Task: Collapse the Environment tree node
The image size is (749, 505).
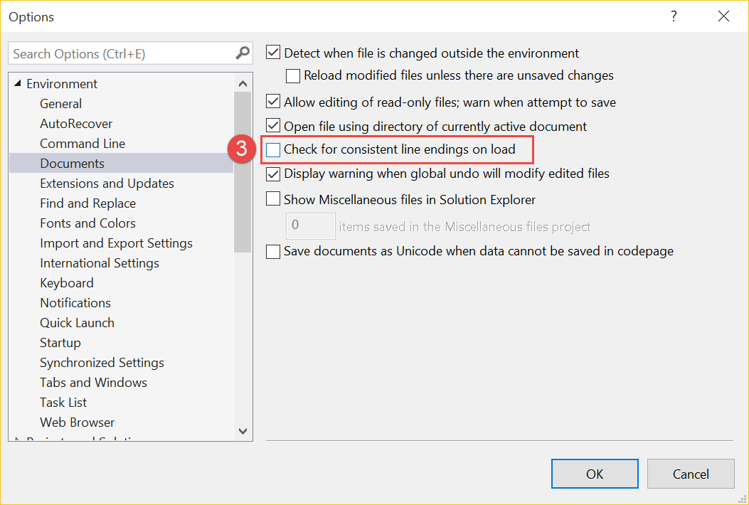Action: [x=17, y=83]
